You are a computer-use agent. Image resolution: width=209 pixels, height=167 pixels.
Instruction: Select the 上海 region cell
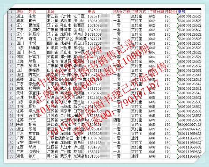tap(20, 61)
